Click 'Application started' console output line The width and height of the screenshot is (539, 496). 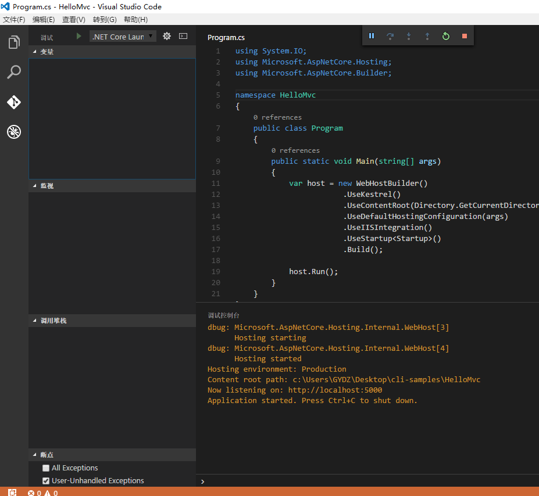pos(312,401)
